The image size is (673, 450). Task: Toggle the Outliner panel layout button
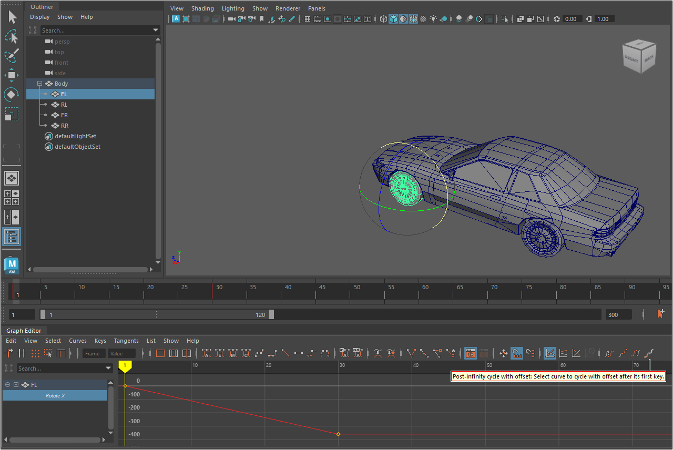tap(12, 237)
